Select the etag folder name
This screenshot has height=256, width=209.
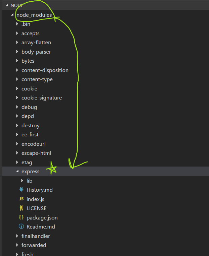coord(27,163)
